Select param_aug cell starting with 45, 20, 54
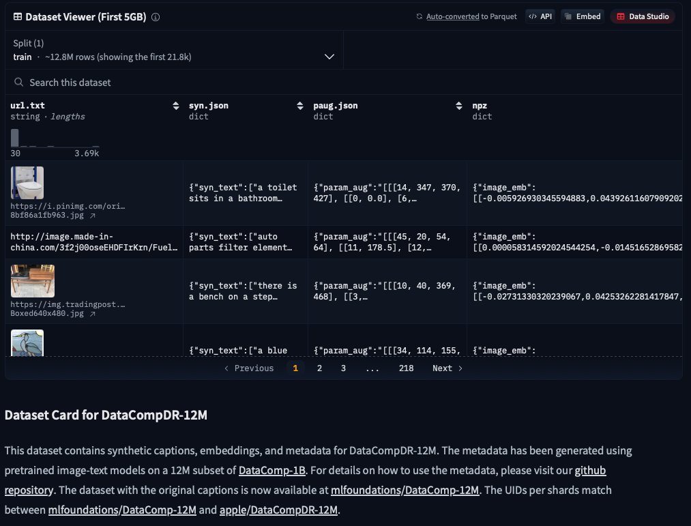This screenshot has height=526, width=691. coord(387,242)
